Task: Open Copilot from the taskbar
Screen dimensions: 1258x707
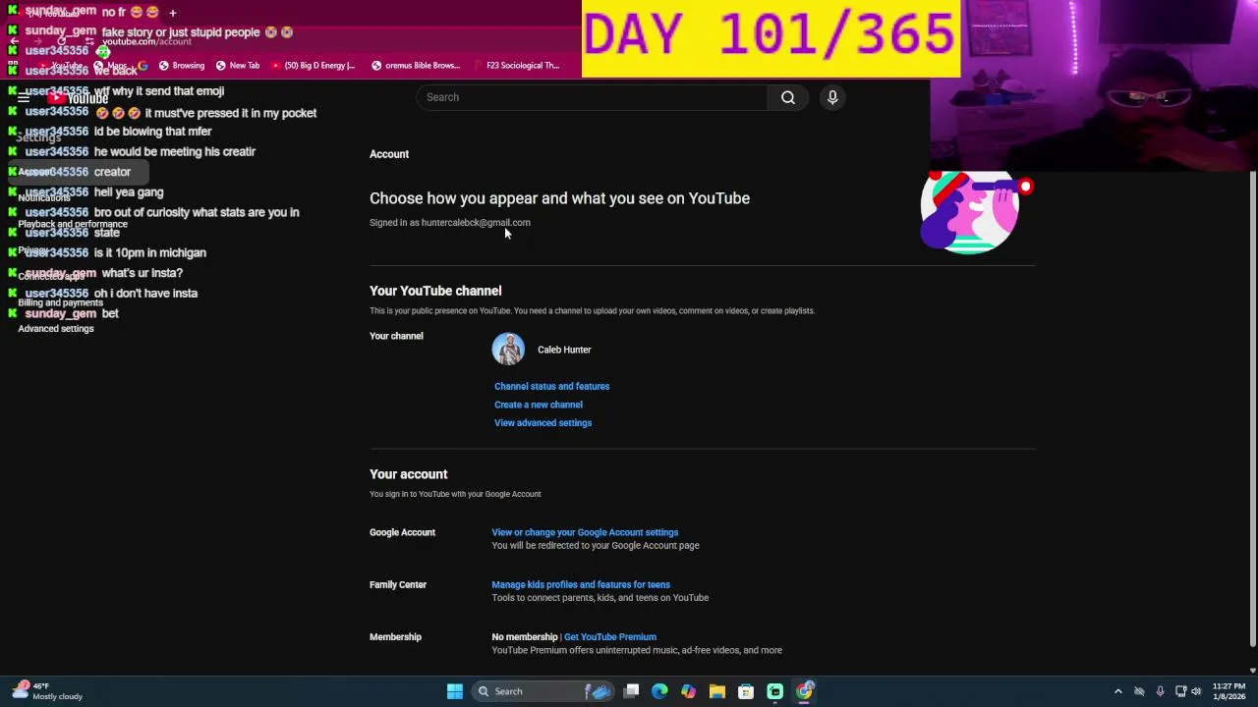Action: [x=688, y=691]
